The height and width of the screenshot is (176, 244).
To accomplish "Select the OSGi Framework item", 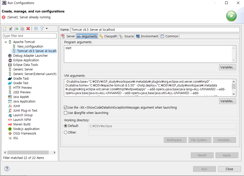I will pos(25,134).
